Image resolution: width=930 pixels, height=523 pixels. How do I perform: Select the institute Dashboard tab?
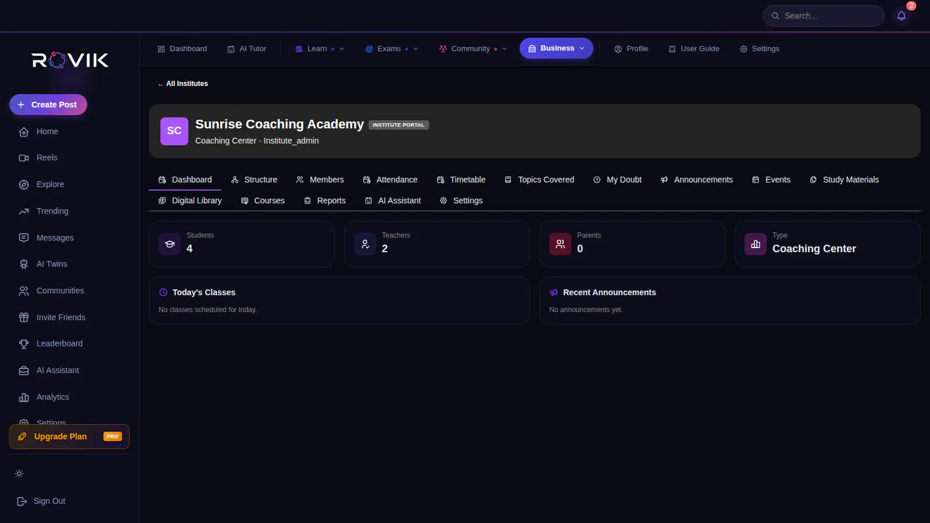(185, 180)
